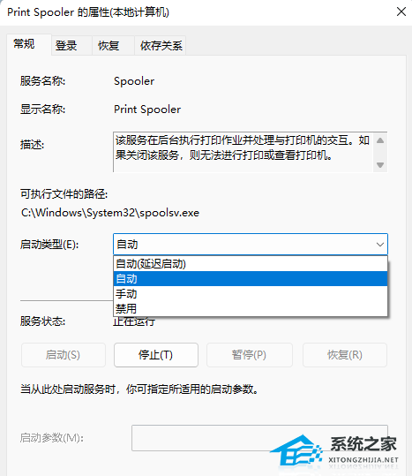Image resolution: width=412 pixels, height=476 pixels.
Task: Choose the highlighted 自动 option
Action: (251, 279)
